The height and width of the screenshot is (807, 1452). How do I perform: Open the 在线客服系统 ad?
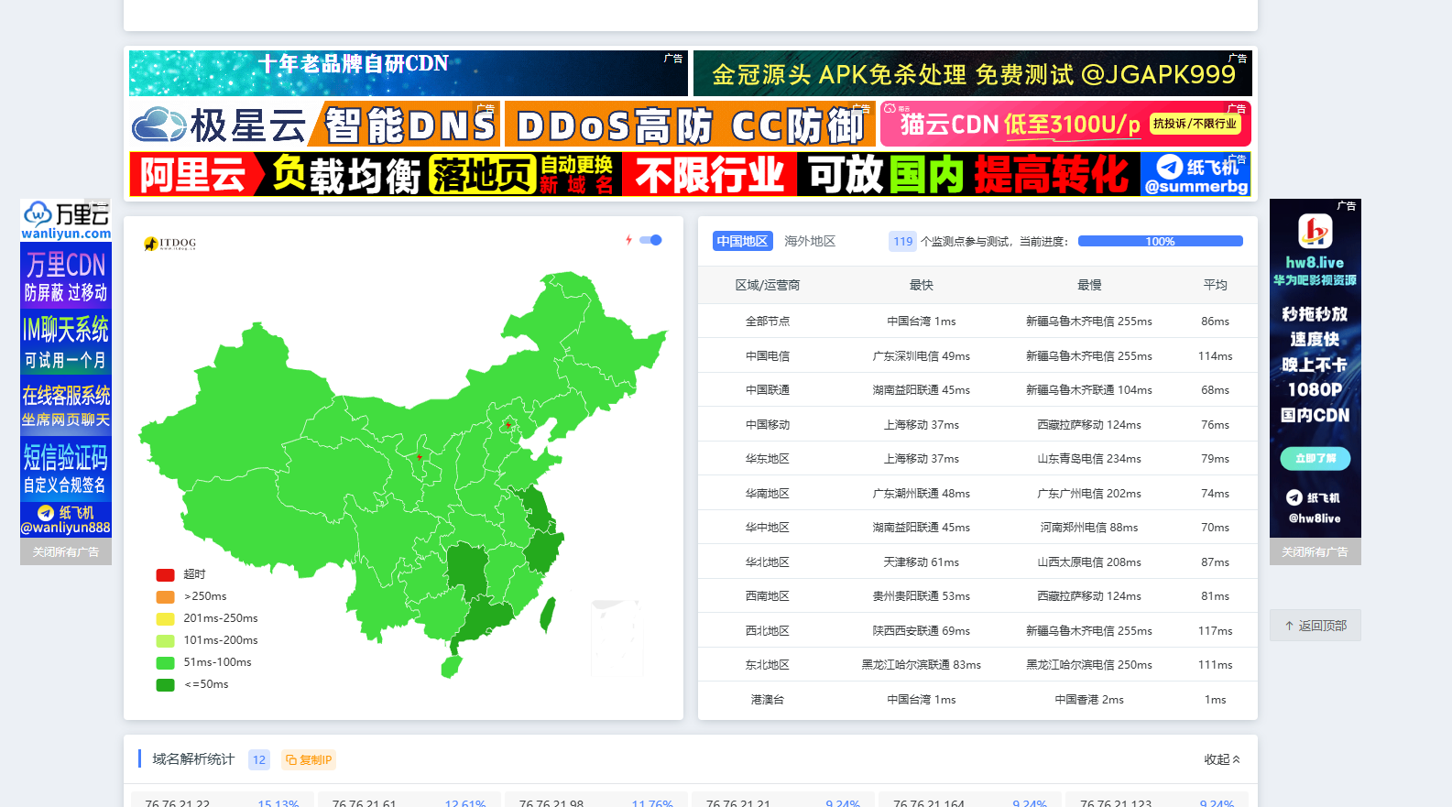click(66, 407)
